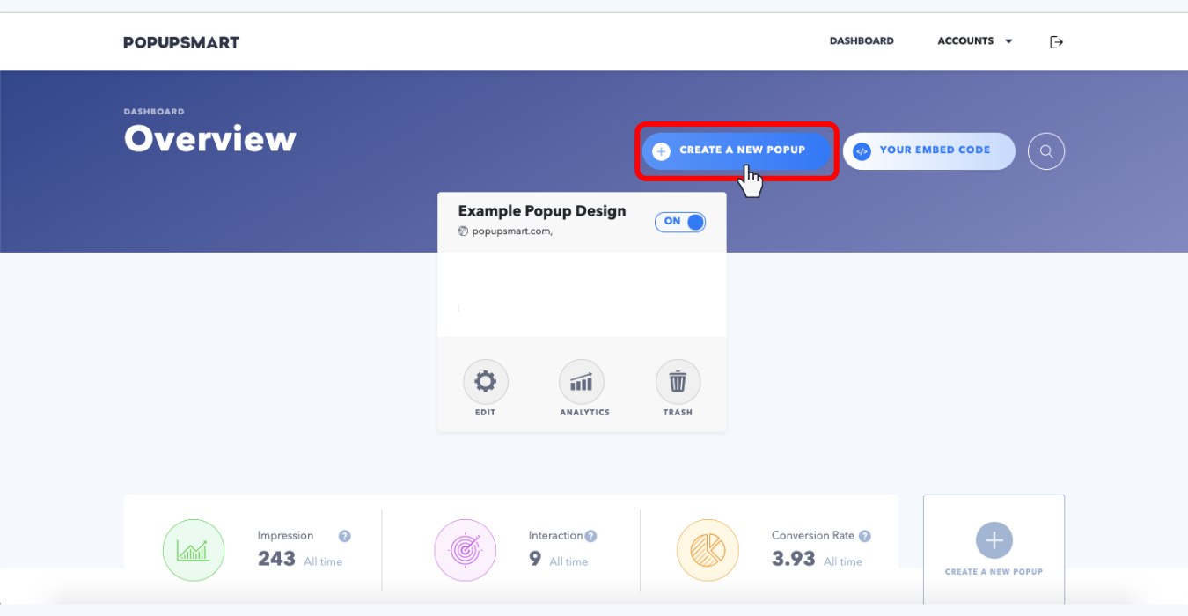This screenshot has height=616, width=1188.
Task: Open Your Embed Code button
Action: (x=929, y=150)
